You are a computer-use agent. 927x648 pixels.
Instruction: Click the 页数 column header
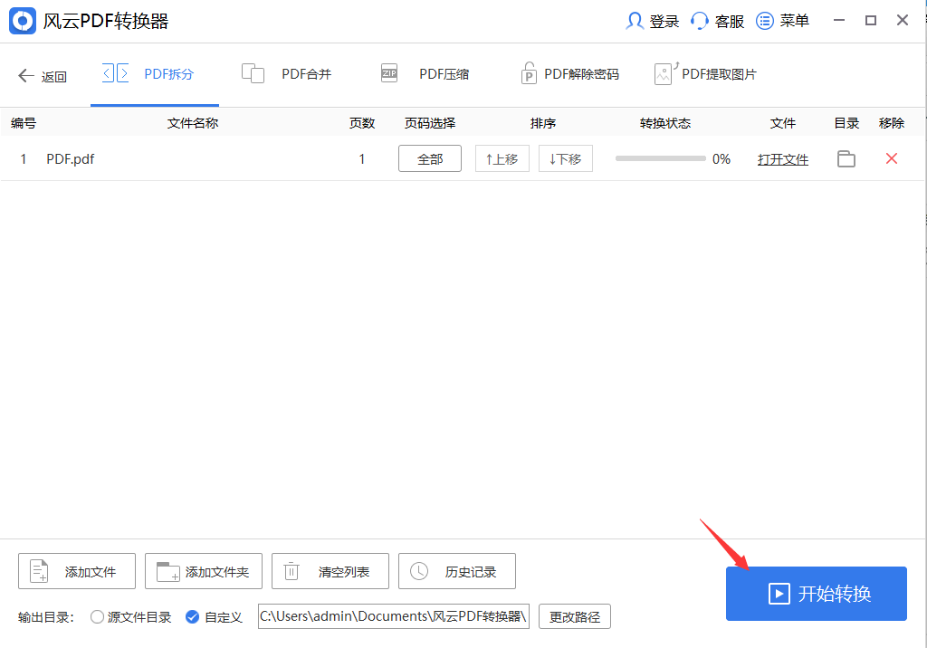click(362, 123)
